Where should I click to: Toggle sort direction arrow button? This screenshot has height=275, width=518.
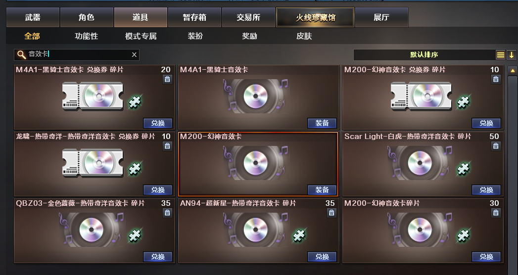pos(512,55)
